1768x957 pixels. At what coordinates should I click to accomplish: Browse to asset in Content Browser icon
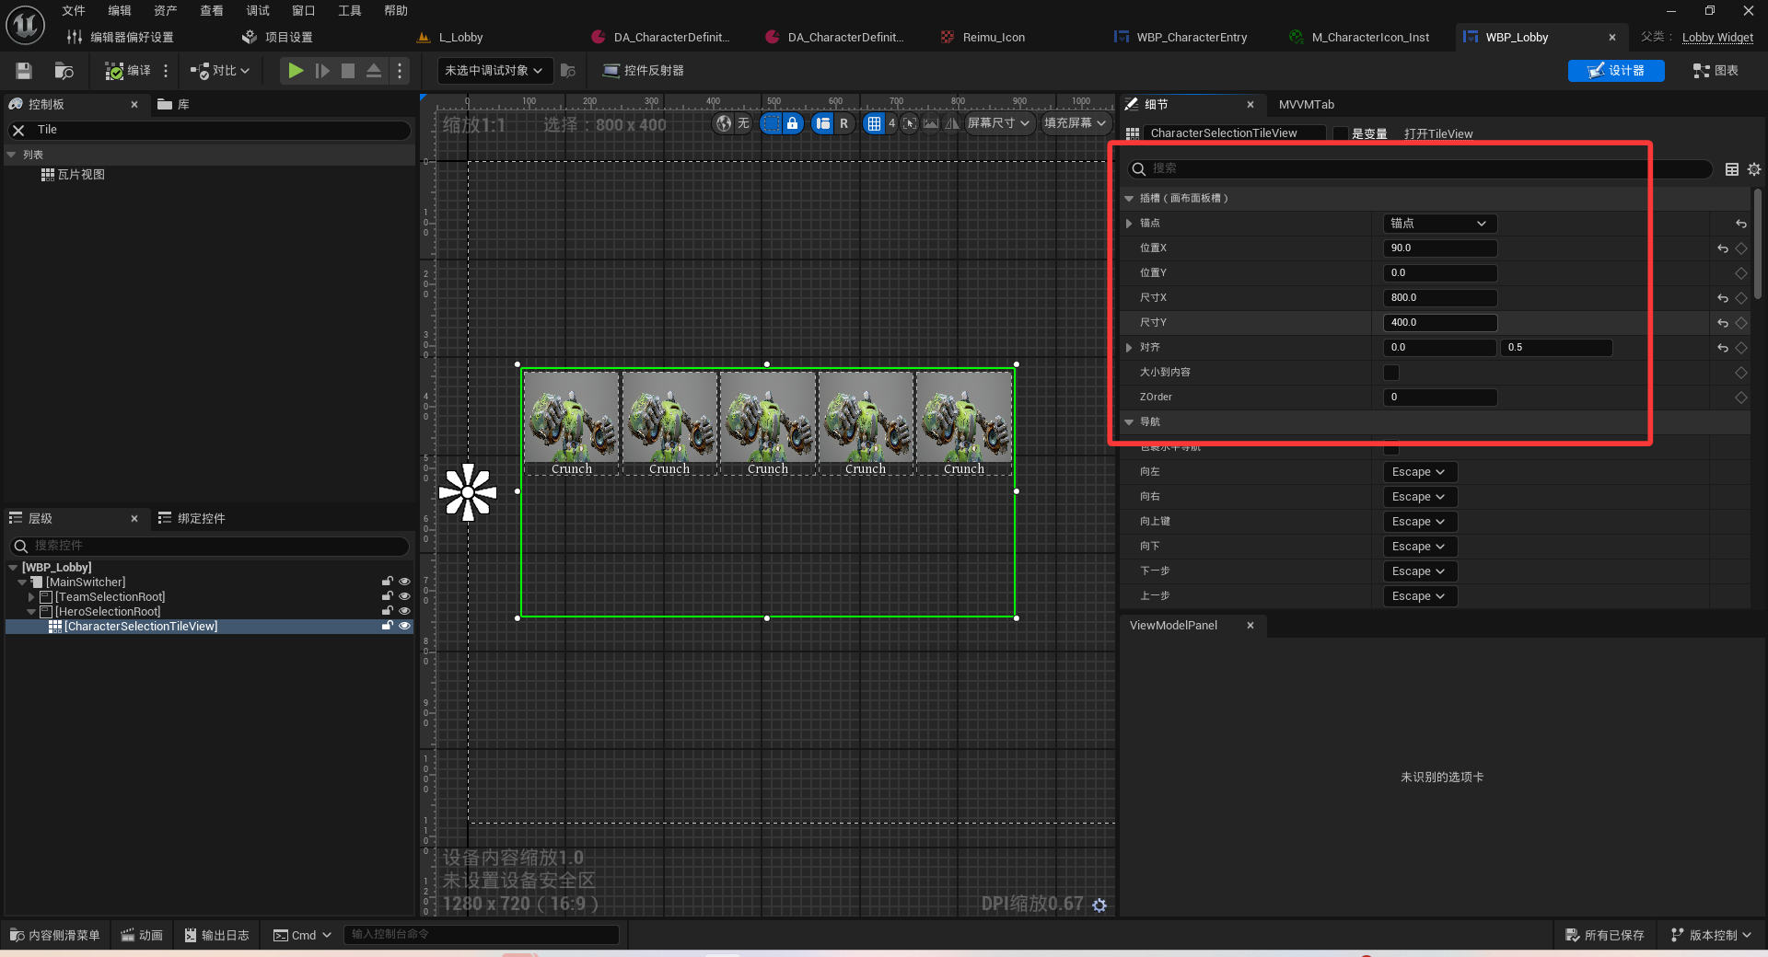tap(64, 71)
